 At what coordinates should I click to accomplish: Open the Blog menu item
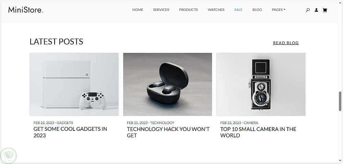(257, 10)
